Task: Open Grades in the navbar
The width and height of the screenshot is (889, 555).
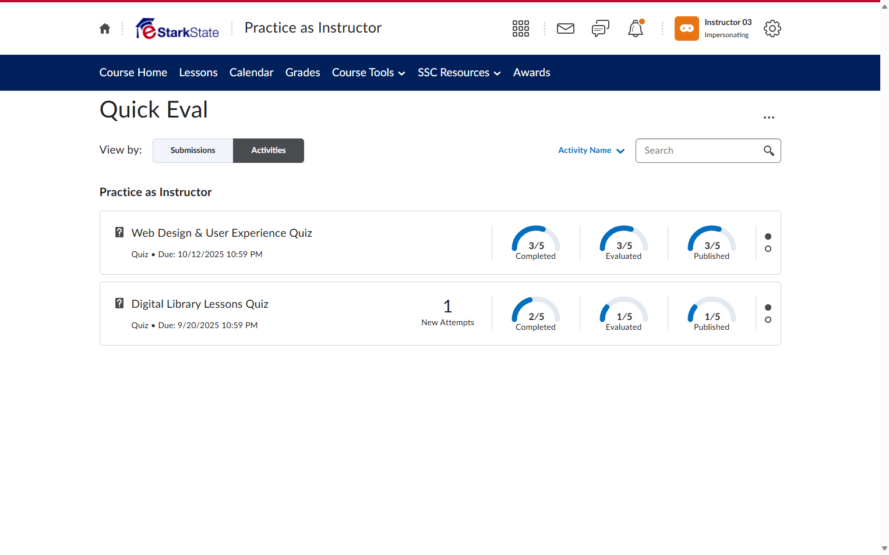Action: (x=303, y=73)
